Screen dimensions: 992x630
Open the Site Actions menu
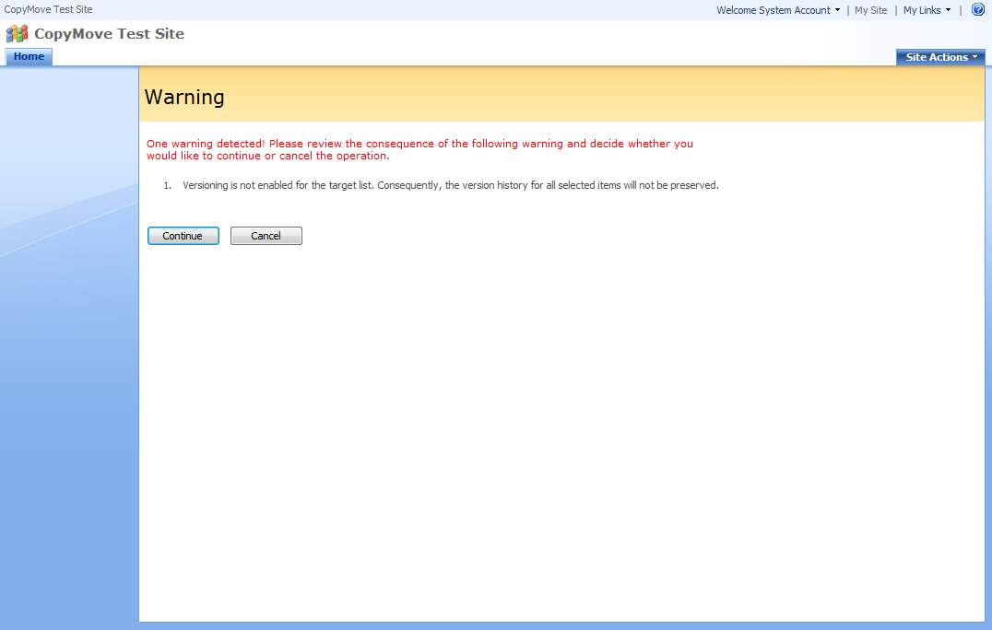click(936, 57)
